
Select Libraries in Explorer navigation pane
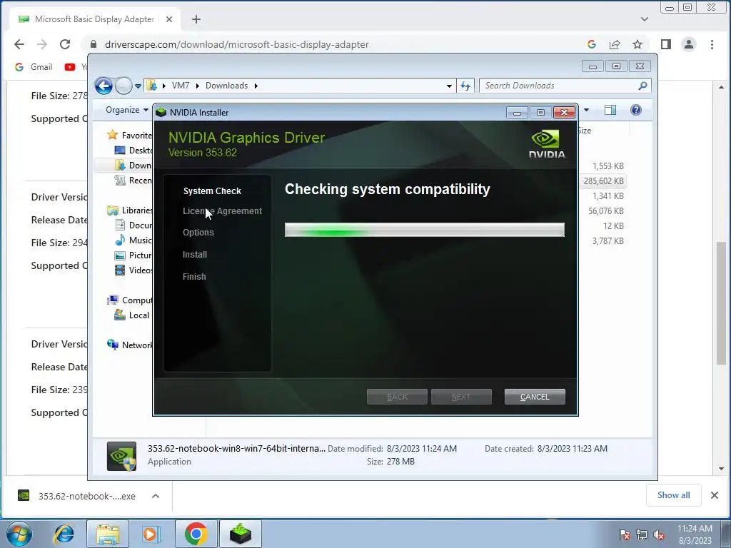coord(130,210)
